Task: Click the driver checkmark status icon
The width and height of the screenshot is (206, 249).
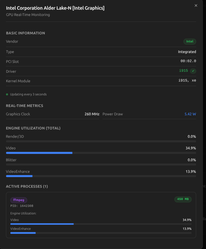Action: click(193, 71)
